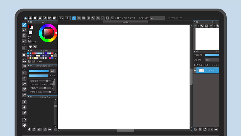Fit canvas to window in Navigator
The height and width of the screenshot is (136, 241).
point(206,26)
